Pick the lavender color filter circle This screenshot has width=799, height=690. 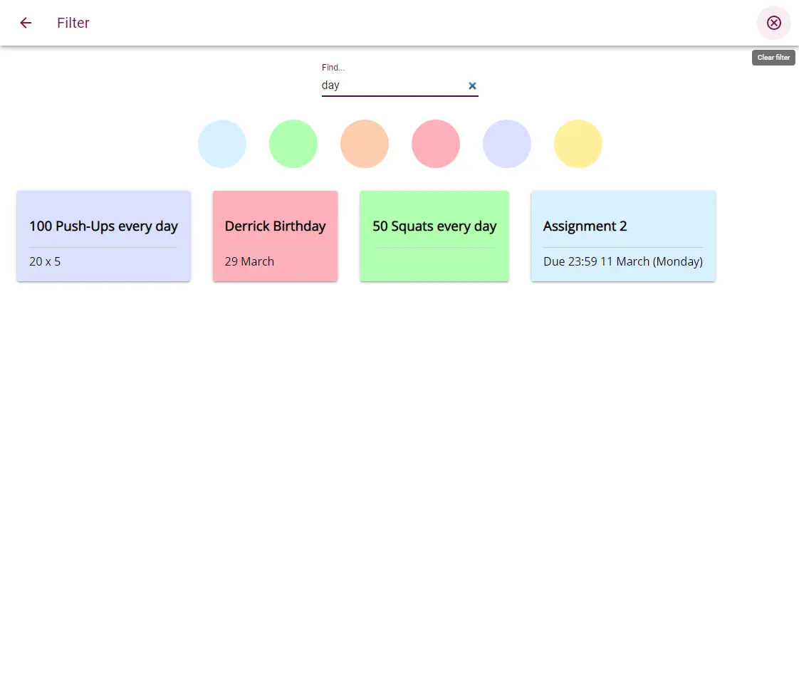click(507, 144)
